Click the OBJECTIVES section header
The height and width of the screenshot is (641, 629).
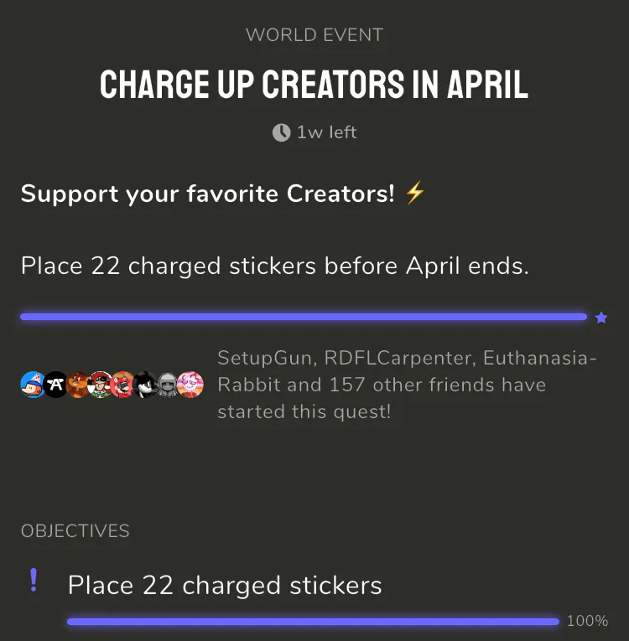click(x=75, y=531)
